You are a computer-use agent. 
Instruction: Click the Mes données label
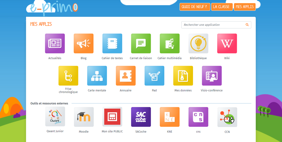(183, 90)
